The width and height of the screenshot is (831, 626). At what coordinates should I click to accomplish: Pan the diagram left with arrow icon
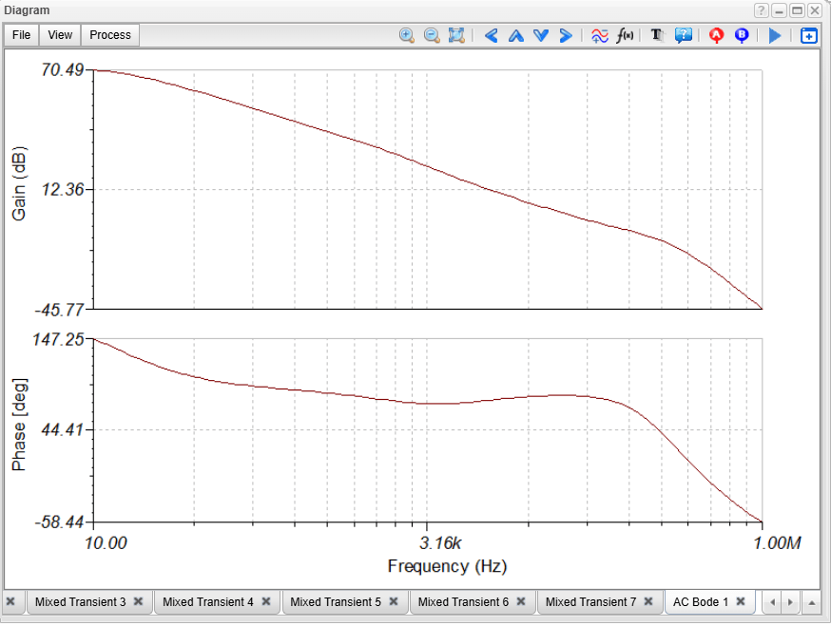tap(492, 35)
